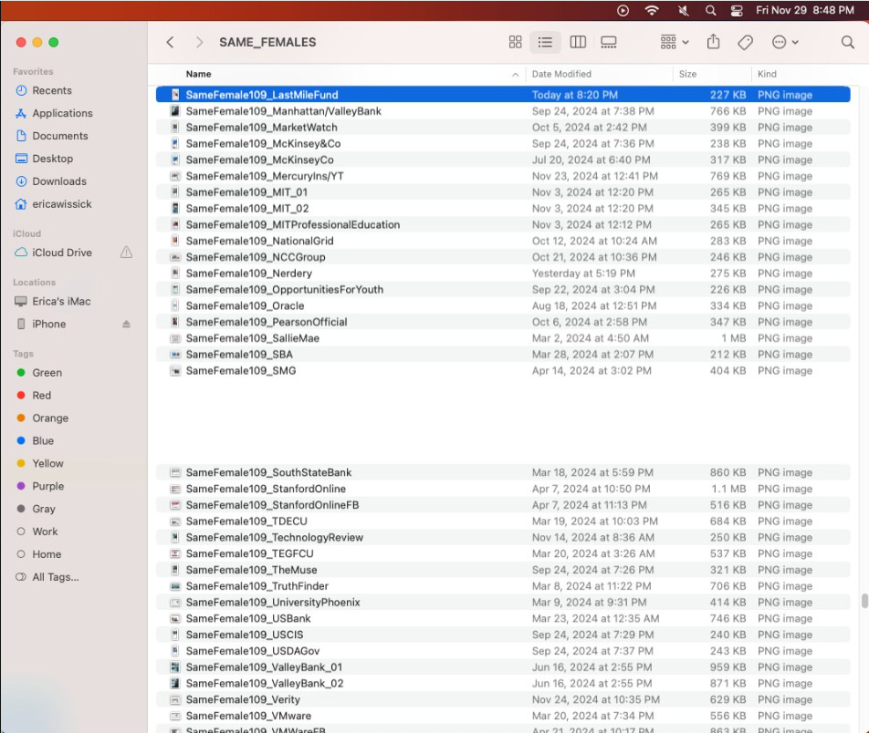Screen dimensions: 869x733
Task: Click the Edit Tags icon
Action: pos(746,42)
